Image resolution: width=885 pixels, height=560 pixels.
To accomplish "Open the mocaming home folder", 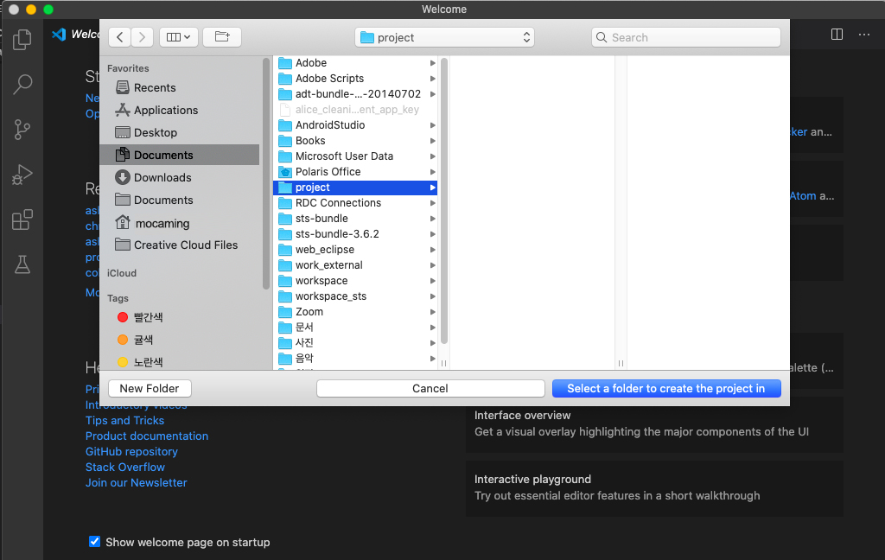I will [x=180, y=223].
